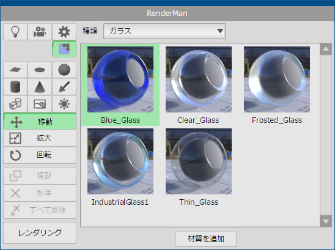Add a cone primitive
Viewport: 335px width, 250px height.
pos(40,87)
